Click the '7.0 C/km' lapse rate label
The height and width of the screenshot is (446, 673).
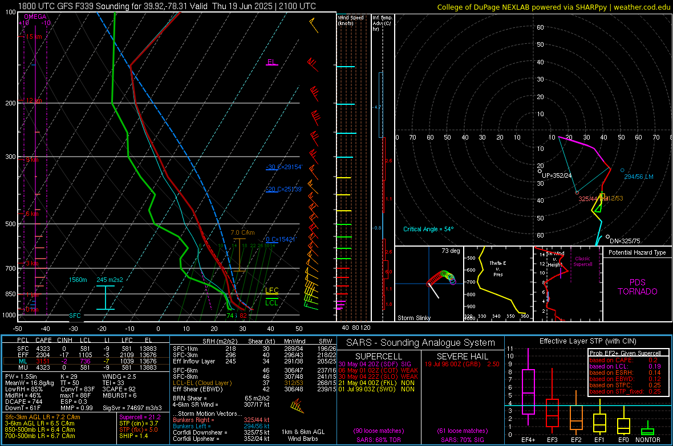point(242,232)
